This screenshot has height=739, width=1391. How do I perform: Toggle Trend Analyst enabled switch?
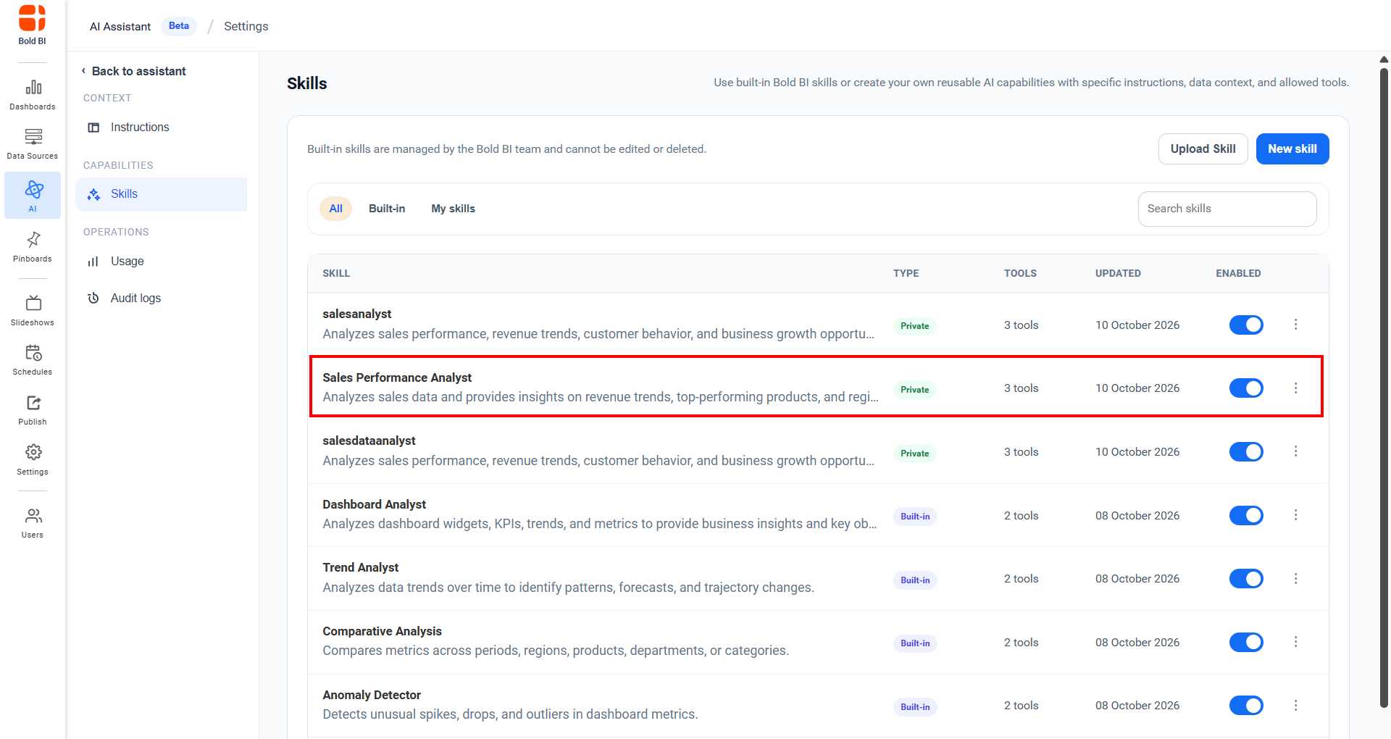pos(1246,579)
